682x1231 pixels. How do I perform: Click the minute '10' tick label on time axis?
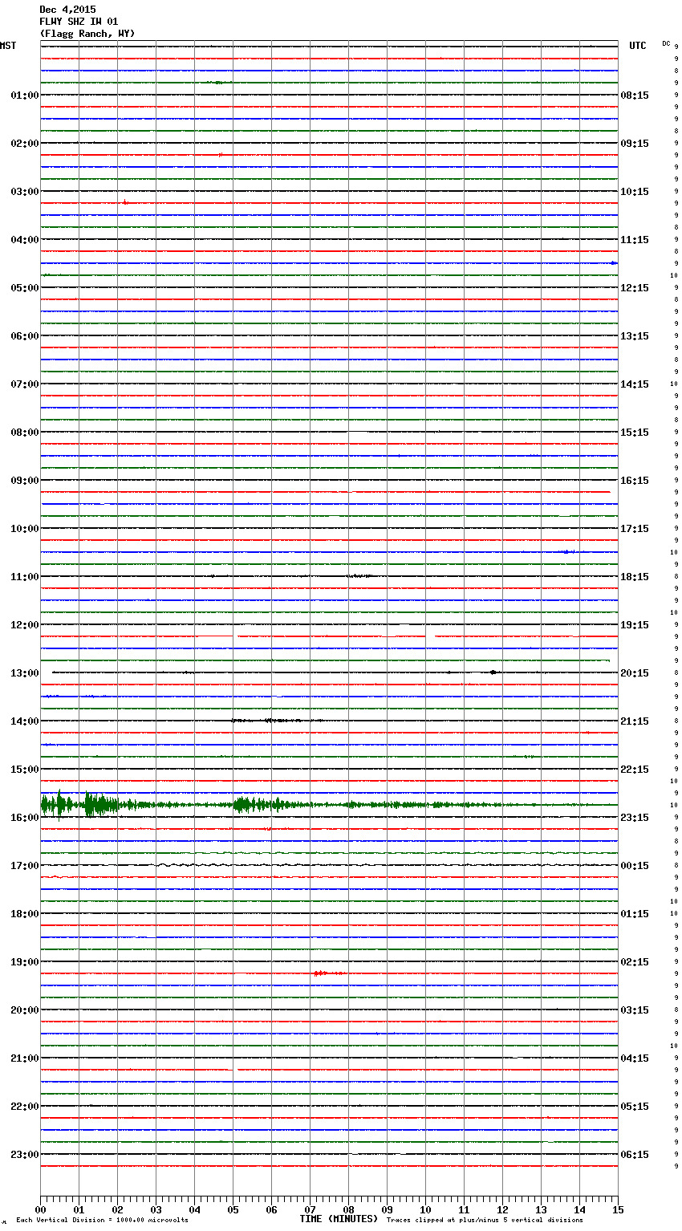click(x=425, y=1209)
